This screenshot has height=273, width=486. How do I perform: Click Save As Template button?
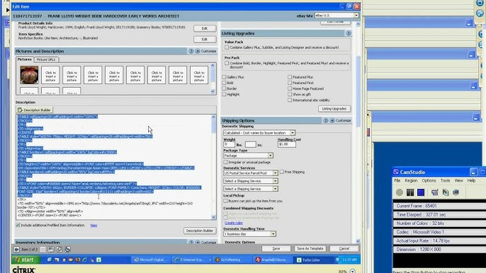point(310,248)
